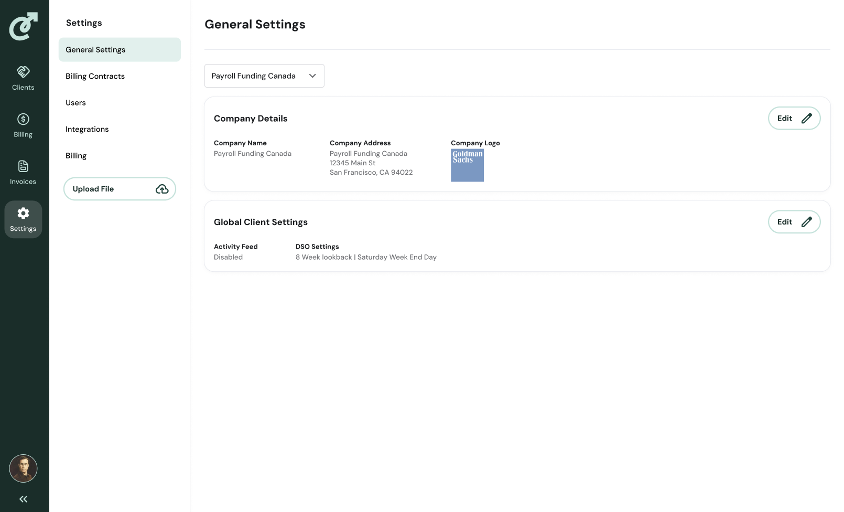Click the Company Name value Payroll Funding Canada

click(253, 154)
